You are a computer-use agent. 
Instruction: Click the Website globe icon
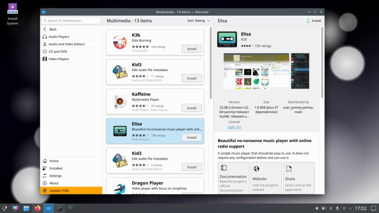[x=256, y=169]
